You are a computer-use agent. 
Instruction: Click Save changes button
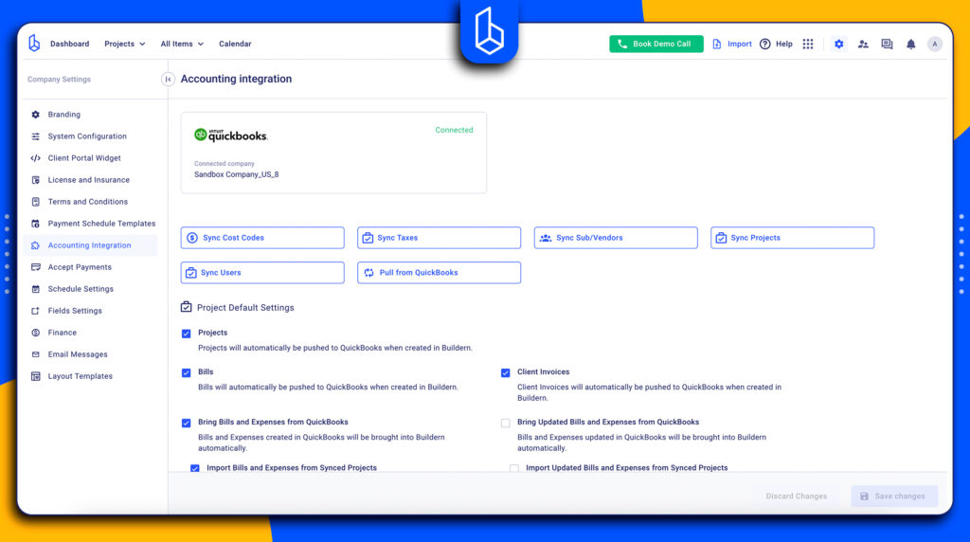pos(894,497)
